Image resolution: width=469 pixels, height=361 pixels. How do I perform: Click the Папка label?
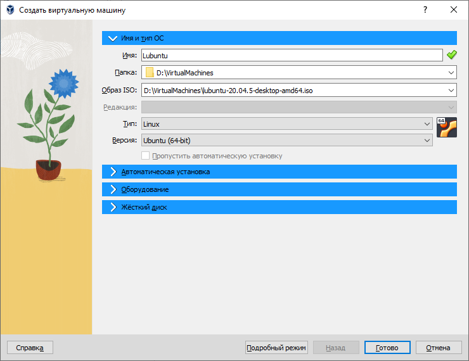[x=125, y=73]
